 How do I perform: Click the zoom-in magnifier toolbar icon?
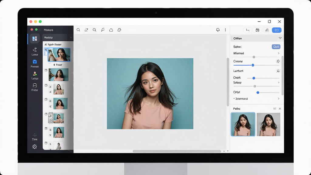pyautogui.click(x=94, y=30)
